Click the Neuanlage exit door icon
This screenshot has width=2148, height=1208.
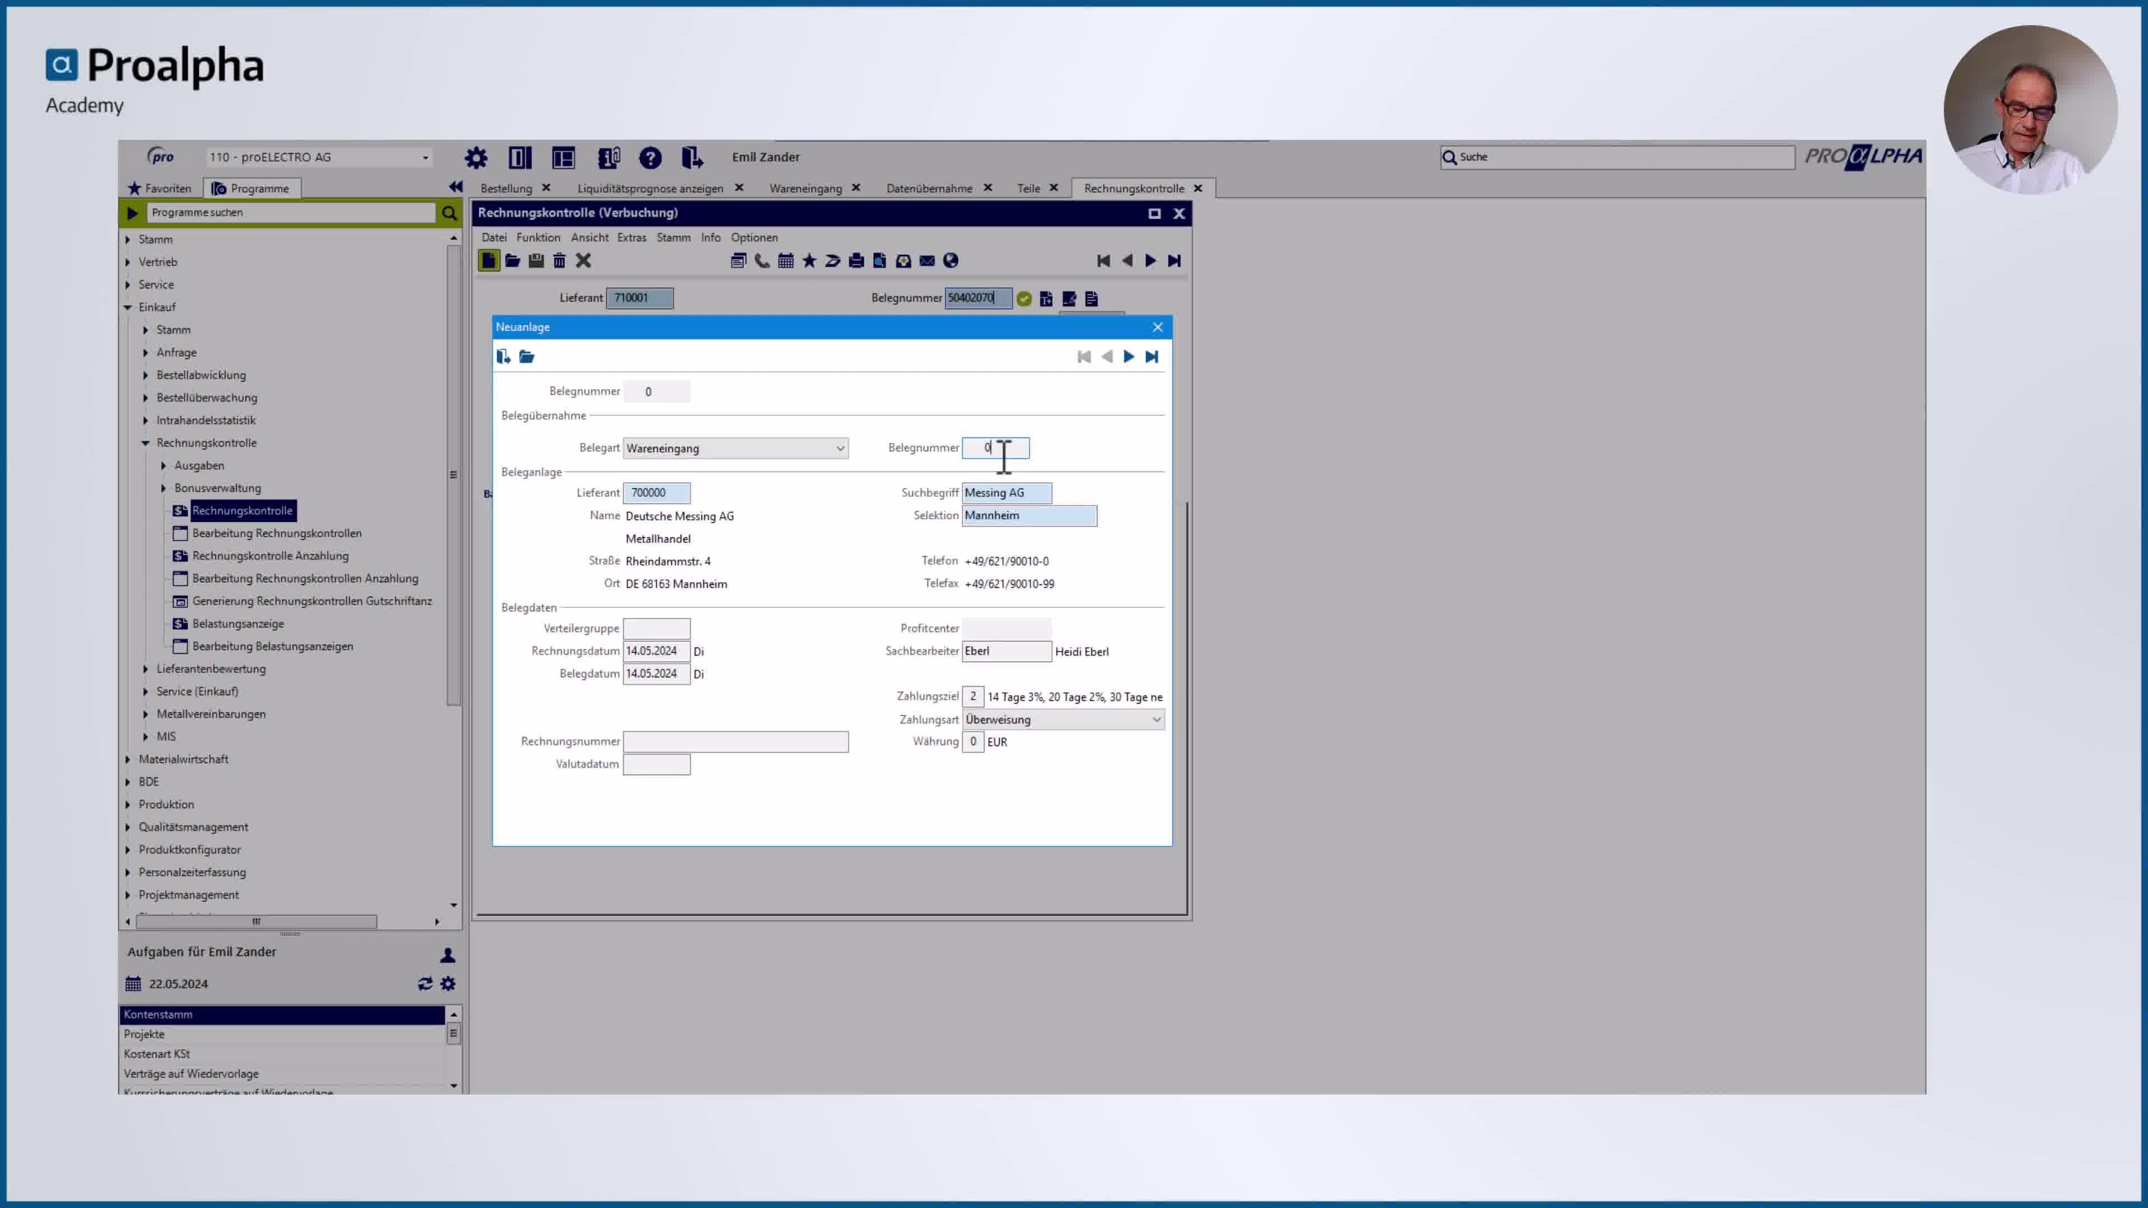click(503, 357)
